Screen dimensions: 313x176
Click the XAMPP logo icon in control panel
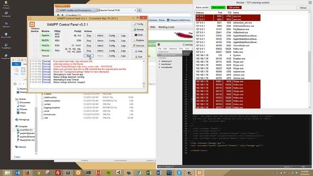[32, 24]
